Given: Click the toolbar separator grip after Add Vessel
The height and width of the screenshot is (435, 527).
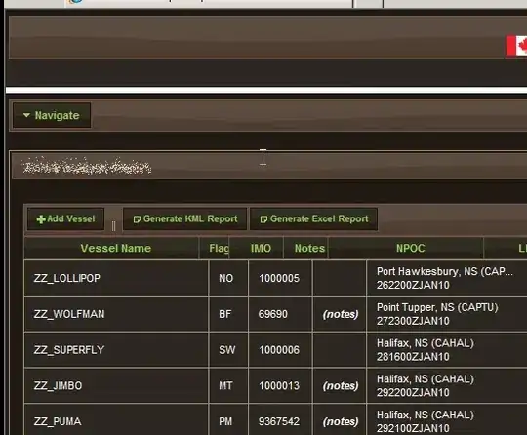Looking at the screenshot, I should pyautogui.click(x=113, y=226).
